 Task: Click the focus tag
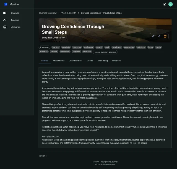click(x=150, y=47)
